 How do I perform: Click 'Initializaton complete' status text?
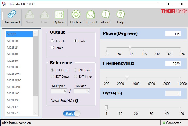(x=17, y=123)
